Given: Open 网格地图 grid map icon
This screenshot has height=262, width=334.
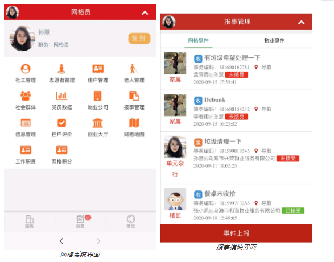Looking at the screenshot, I should point(134,123).
